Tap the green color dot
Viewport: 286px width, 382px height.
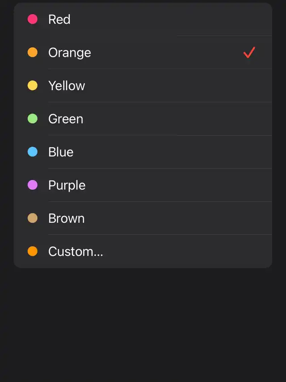point(33,118)
